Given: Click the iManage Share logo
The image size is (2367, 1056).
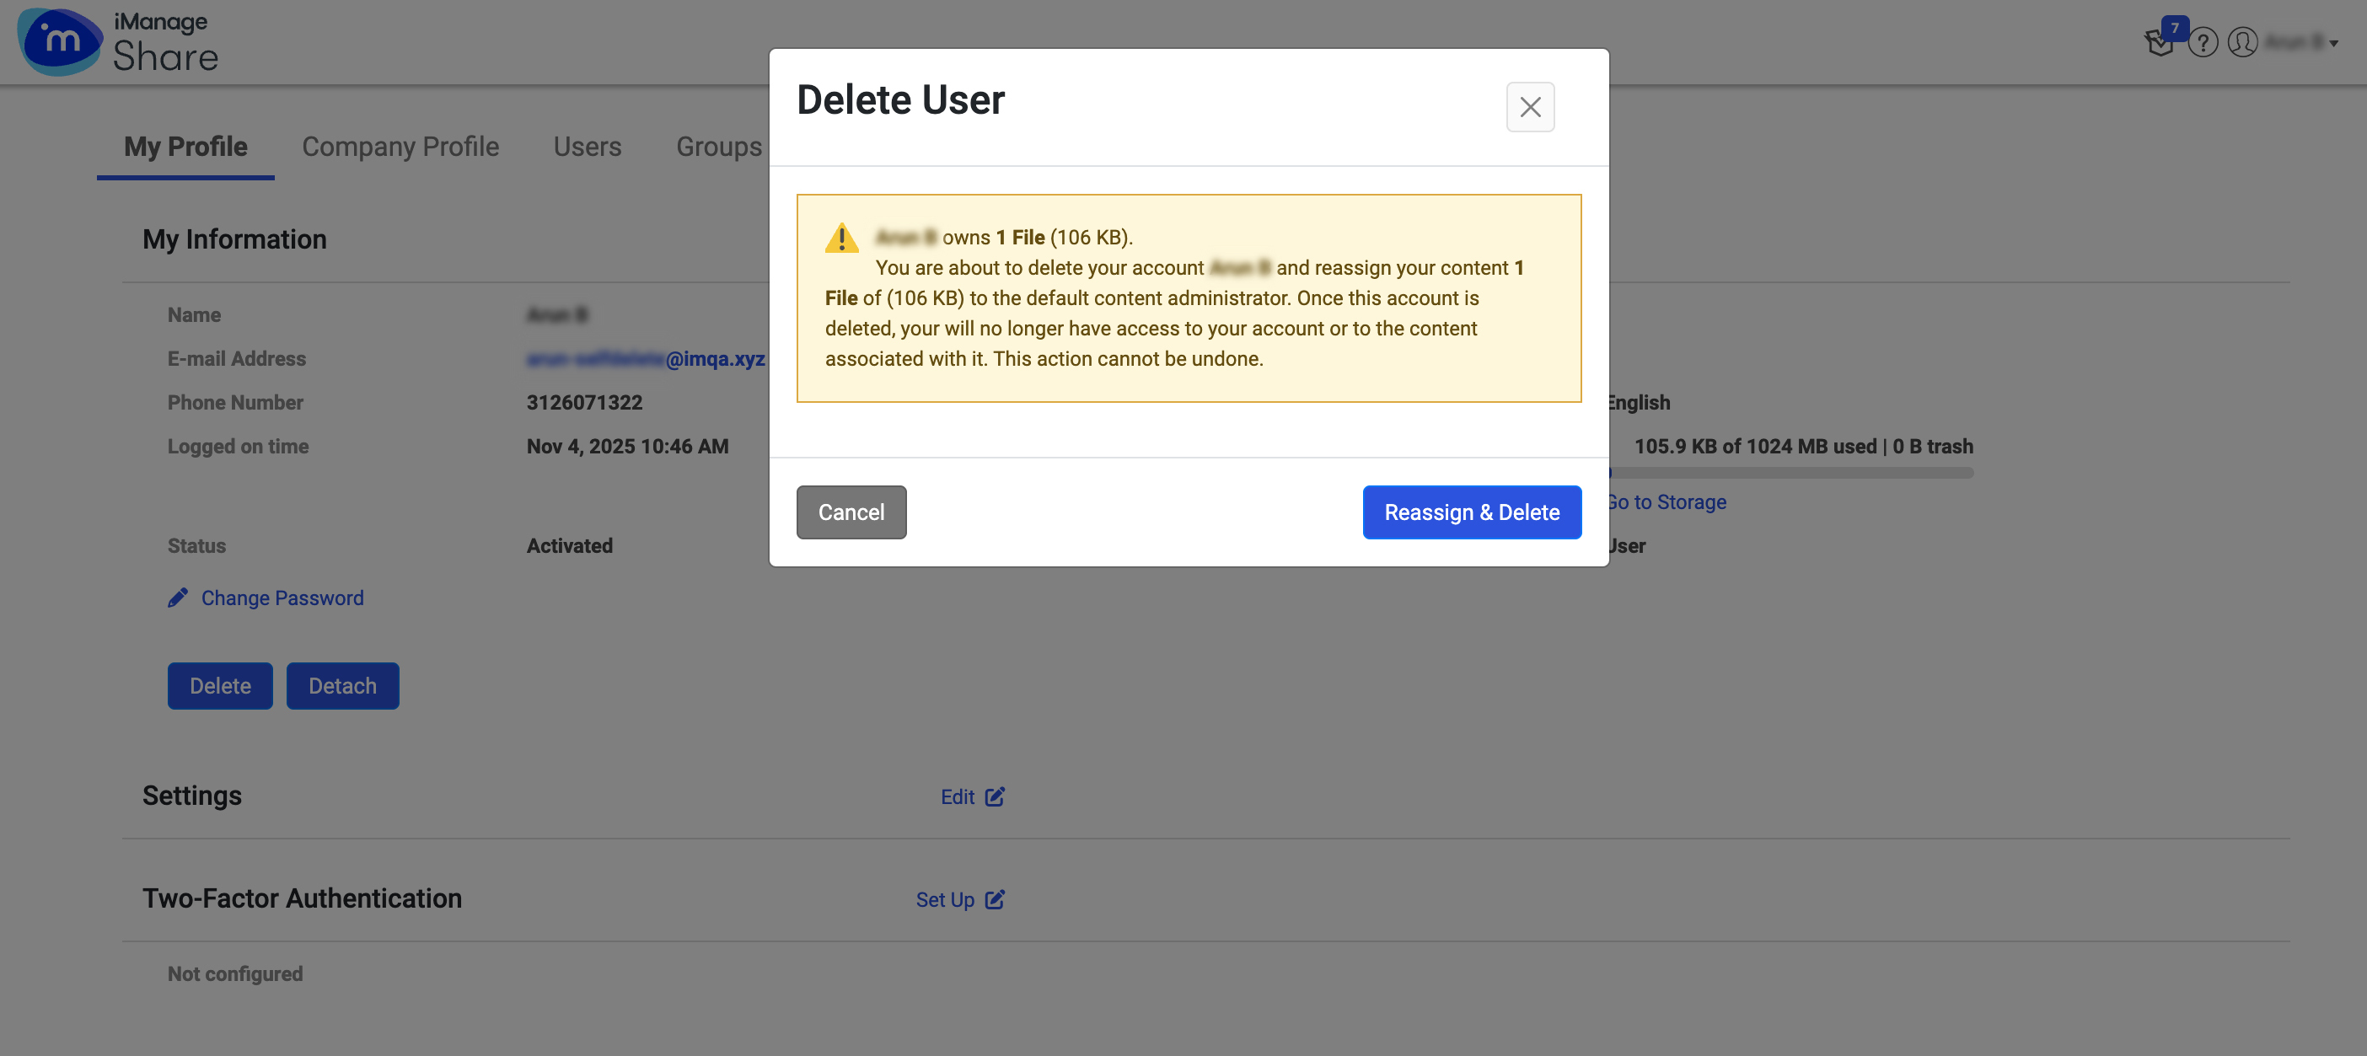Looking at the screenshot, I should 118,41.
